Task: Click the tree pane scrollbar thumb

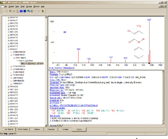Action: [46, 38]
